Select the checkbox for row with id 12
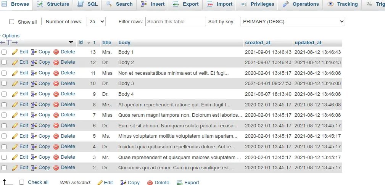385x185 pixels. click(x=4, y=63)
